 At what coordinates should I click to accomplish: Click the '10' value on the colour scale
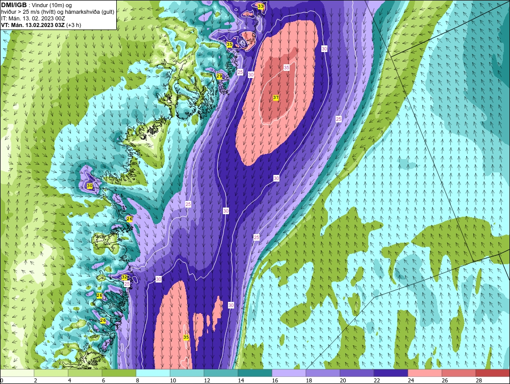(173, 380)
